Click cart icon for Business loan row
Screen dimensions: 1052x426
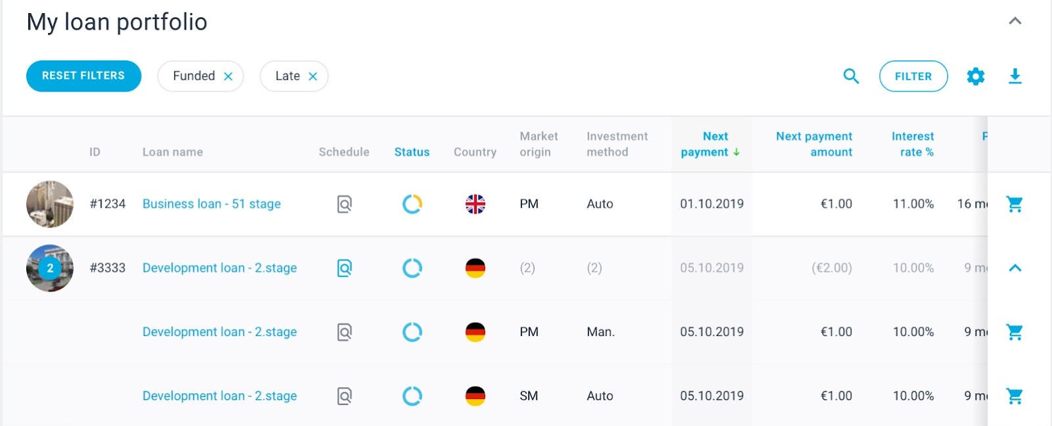pyautogui.click(x=1015, y=204)
